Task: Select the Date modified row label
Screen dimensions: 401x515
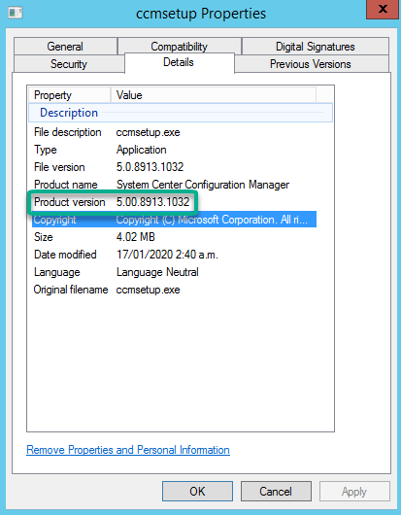Action: tap(65, 255)
